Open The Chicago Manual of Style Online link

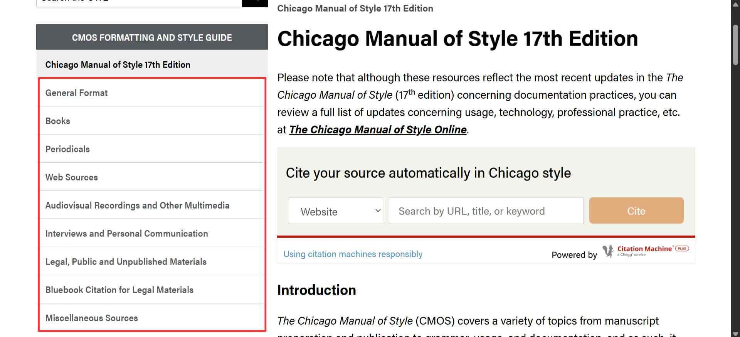(x=378, y=130)
